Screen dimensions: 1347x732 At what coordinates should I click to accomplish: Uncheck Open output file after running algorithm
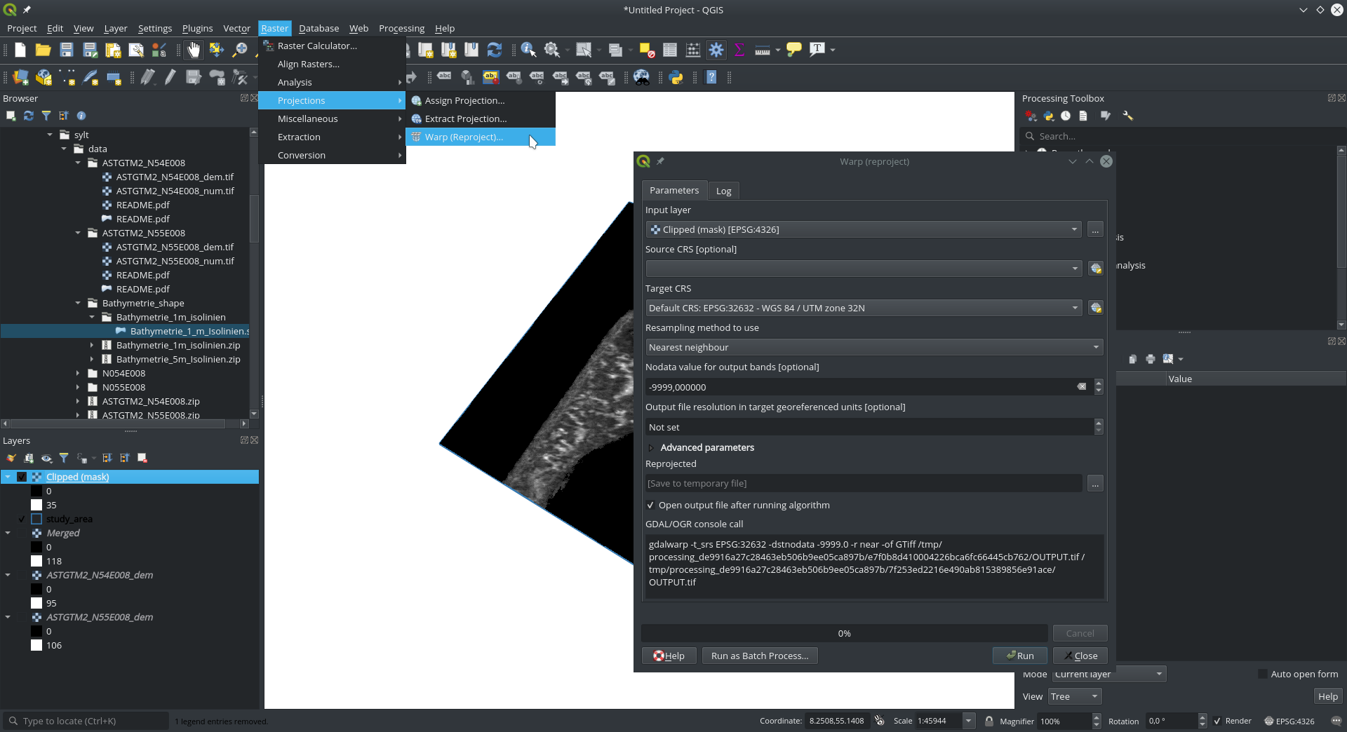coord(650,505)
